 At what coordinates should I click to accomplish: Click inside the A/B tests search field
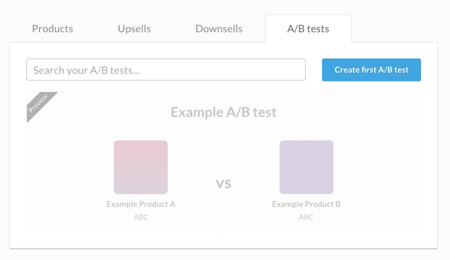[166, 69]
